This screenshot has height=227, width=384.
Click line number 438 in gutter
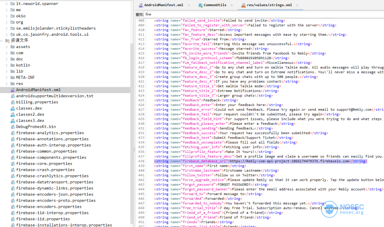click(x=141, y=161)
